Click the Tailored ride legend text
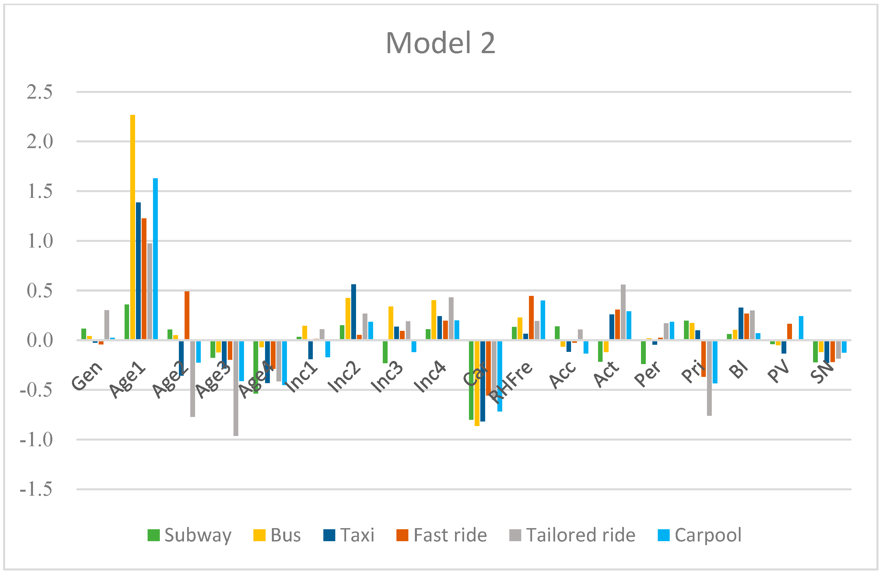Screen dimensions: 883x575 coord(581,535)
